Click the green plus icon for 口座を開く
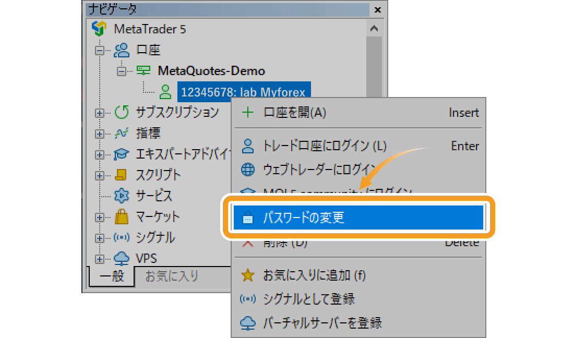 click(x=248, y=112)
